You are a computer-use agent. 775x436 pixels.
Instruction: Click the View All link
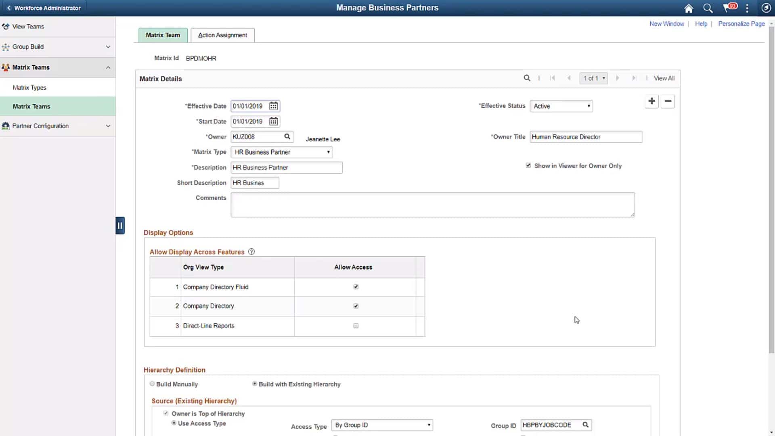point(664,78)
